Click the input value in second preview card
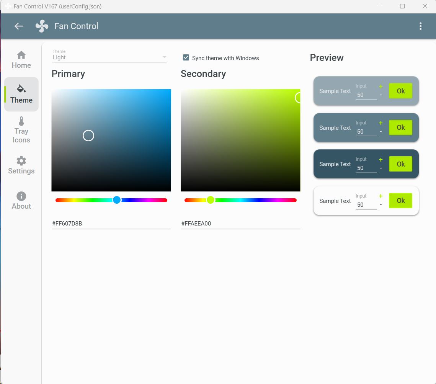Screen dimensions: 436x384 [366, 132]
